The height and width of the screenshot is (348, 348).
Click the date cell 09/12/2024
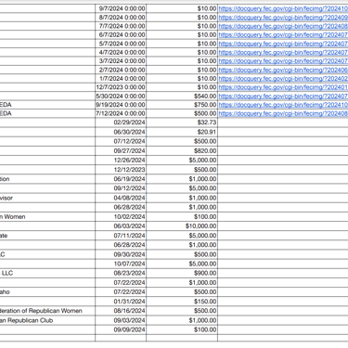pyautogui.click(x=121, y=188)
